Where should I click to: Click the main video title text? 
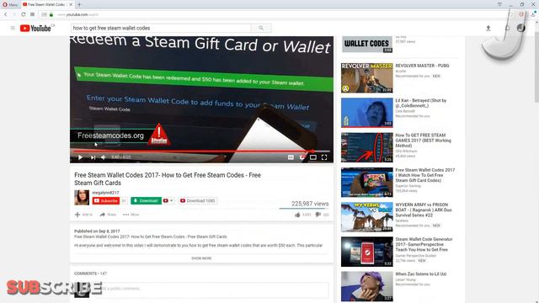(x=168, y=179)
